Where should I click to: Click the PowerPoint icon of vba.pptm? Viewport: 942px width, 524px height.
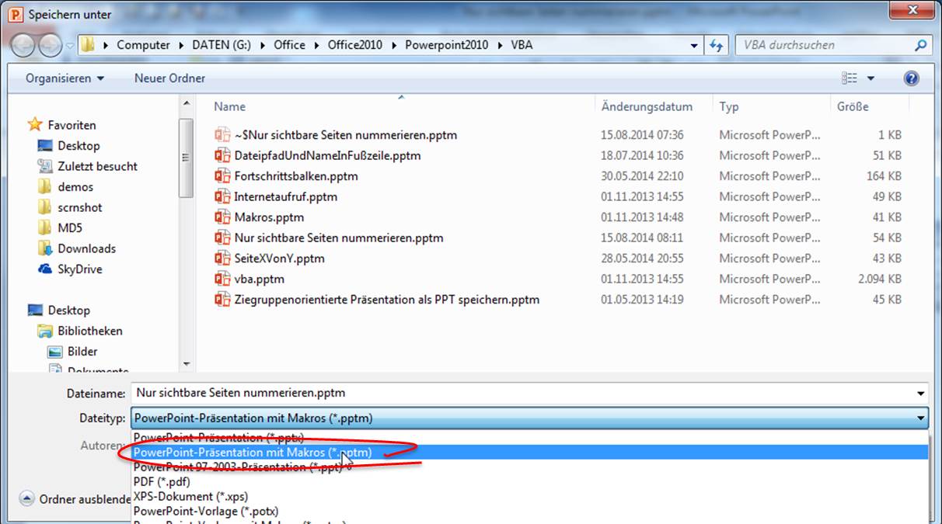click(222, 279)
